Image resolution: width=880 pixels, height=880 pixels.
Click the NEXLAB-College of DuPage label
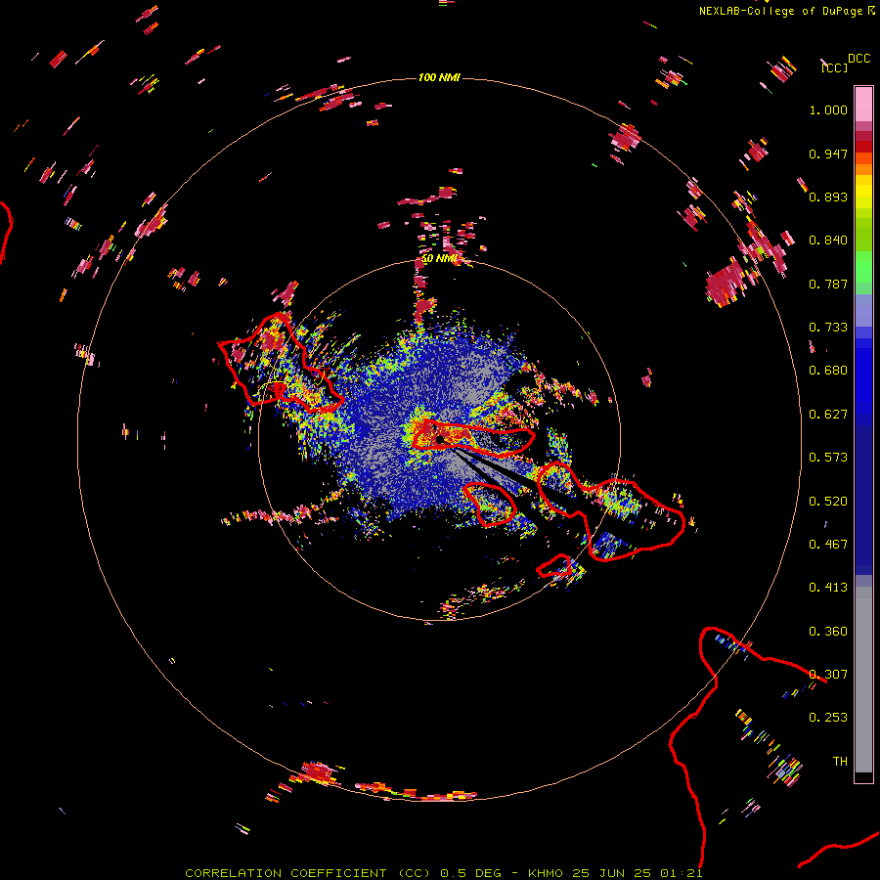(780, 11)
